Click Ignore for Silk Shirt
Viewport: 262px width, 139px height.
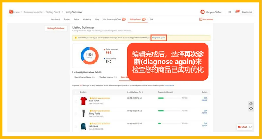[205, 126]
